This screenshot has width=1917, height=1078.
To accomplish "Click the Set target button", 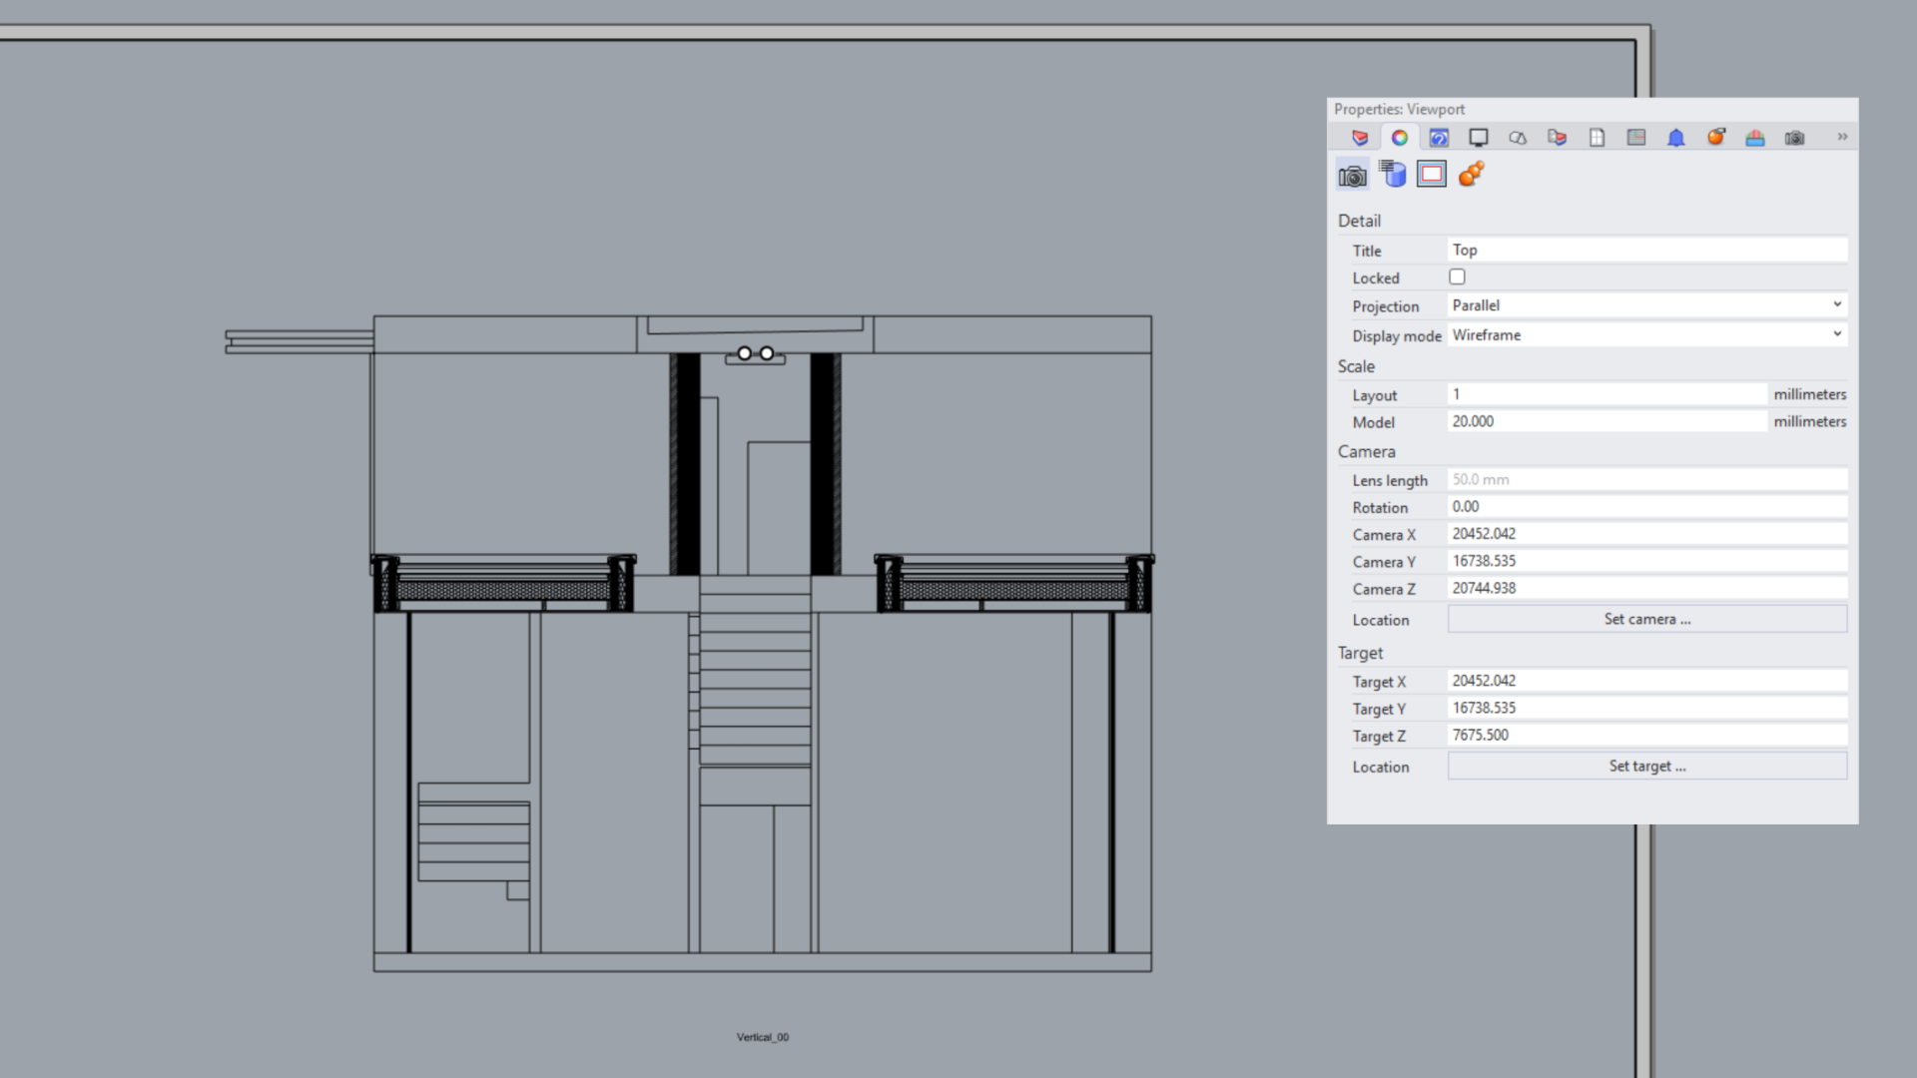I will 1647,766.
